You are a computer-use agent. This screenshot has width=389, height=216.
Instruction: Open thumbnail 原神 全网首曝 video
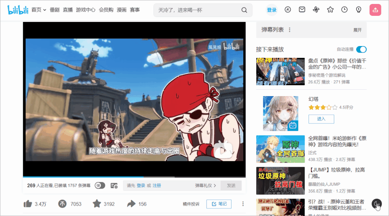click(x=280, y=149)
